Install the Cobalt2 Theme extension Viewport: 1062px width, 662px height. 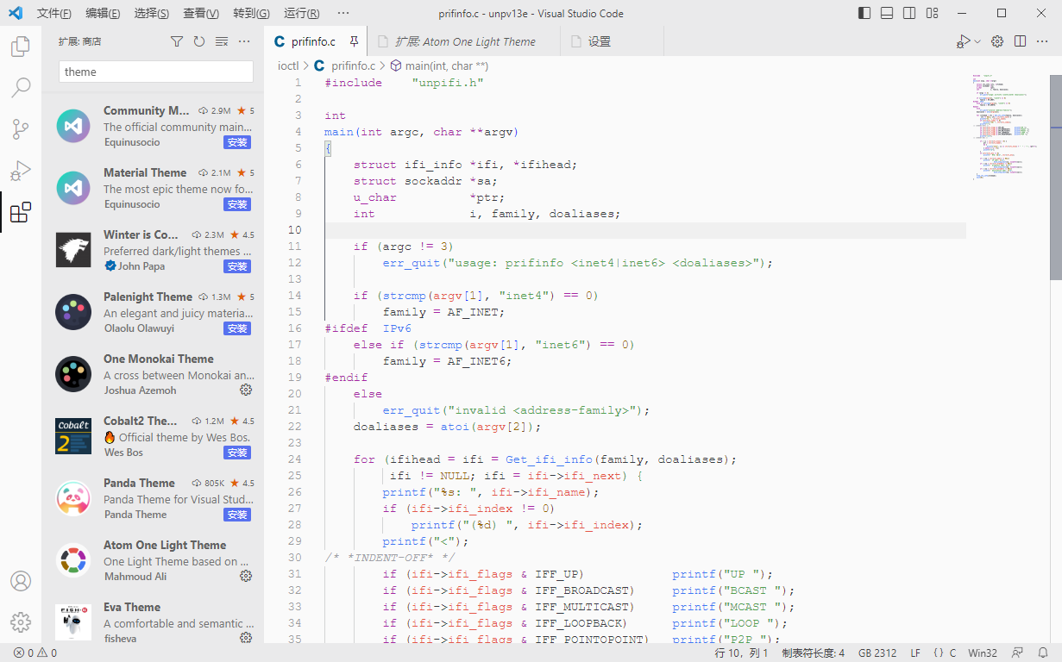pos(237,453)
